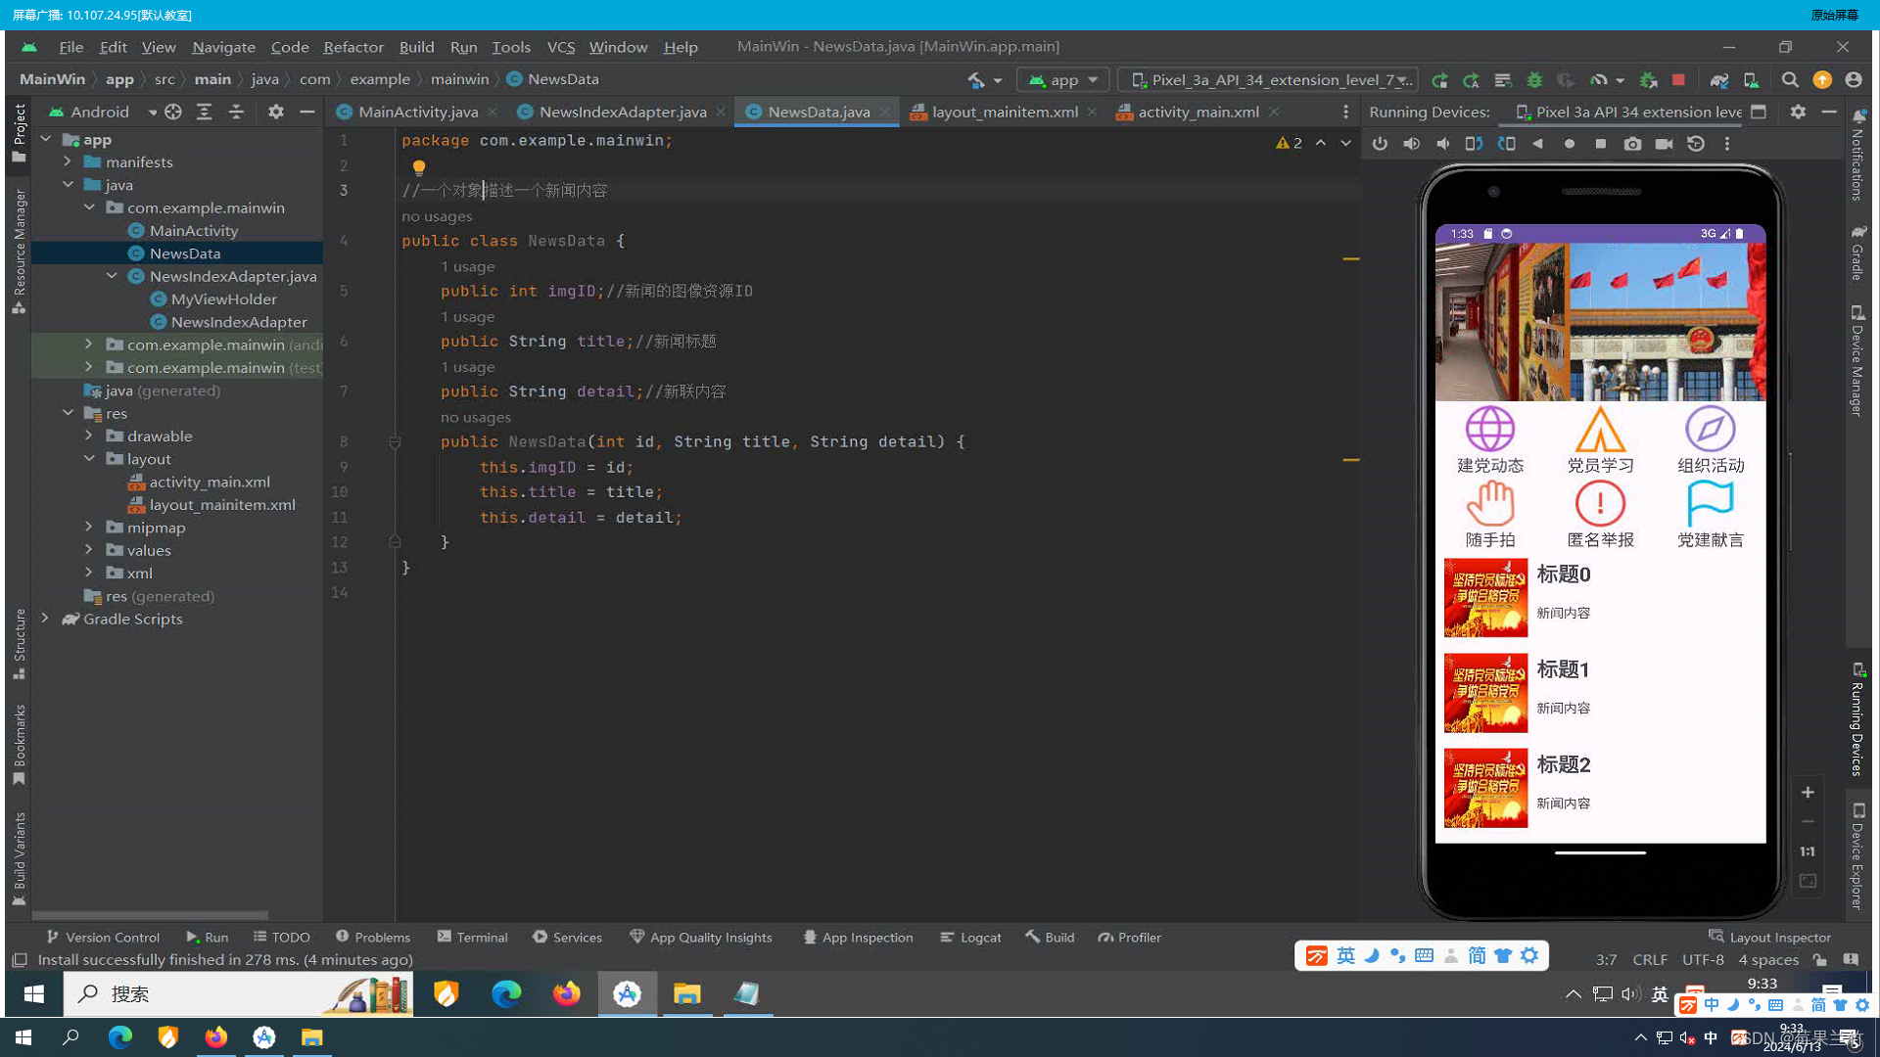Toggle the soft keyboard icon in input bar
The height and width of the screenshot is (1057, 1880).
pyautogui.click(x=1424, y=956)
